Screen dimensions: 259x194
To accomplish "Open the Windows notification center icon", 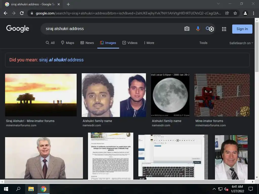I will coord(251,189).
